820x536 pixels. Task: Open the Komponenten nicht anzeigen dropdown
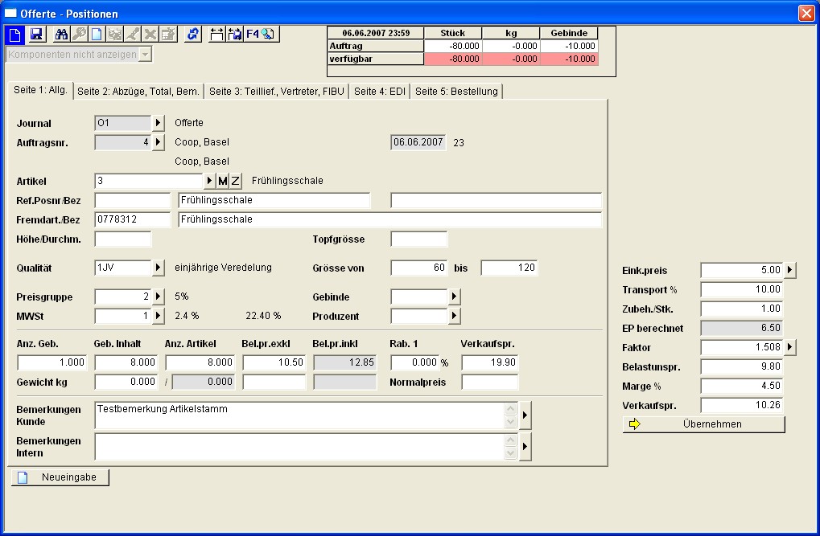[146, 55]
